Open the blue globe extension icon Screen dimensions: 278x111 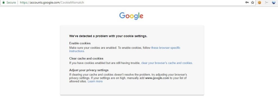point(274,2)
